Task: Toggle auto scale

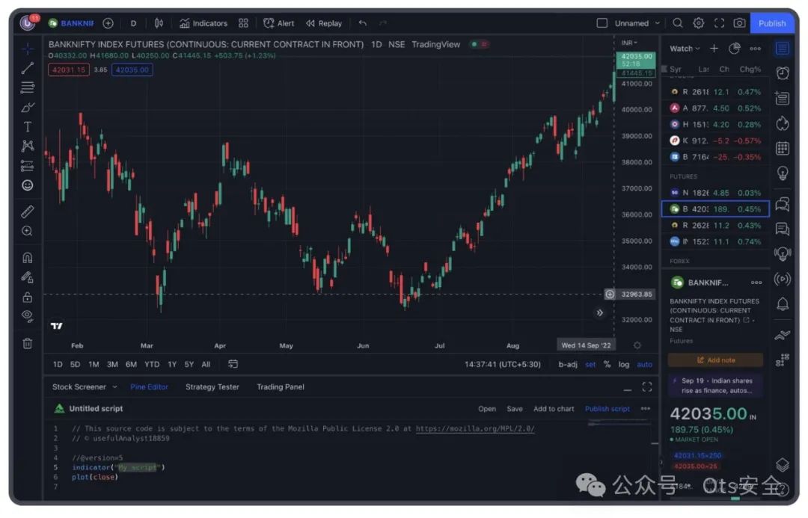Action: (645, 365)
